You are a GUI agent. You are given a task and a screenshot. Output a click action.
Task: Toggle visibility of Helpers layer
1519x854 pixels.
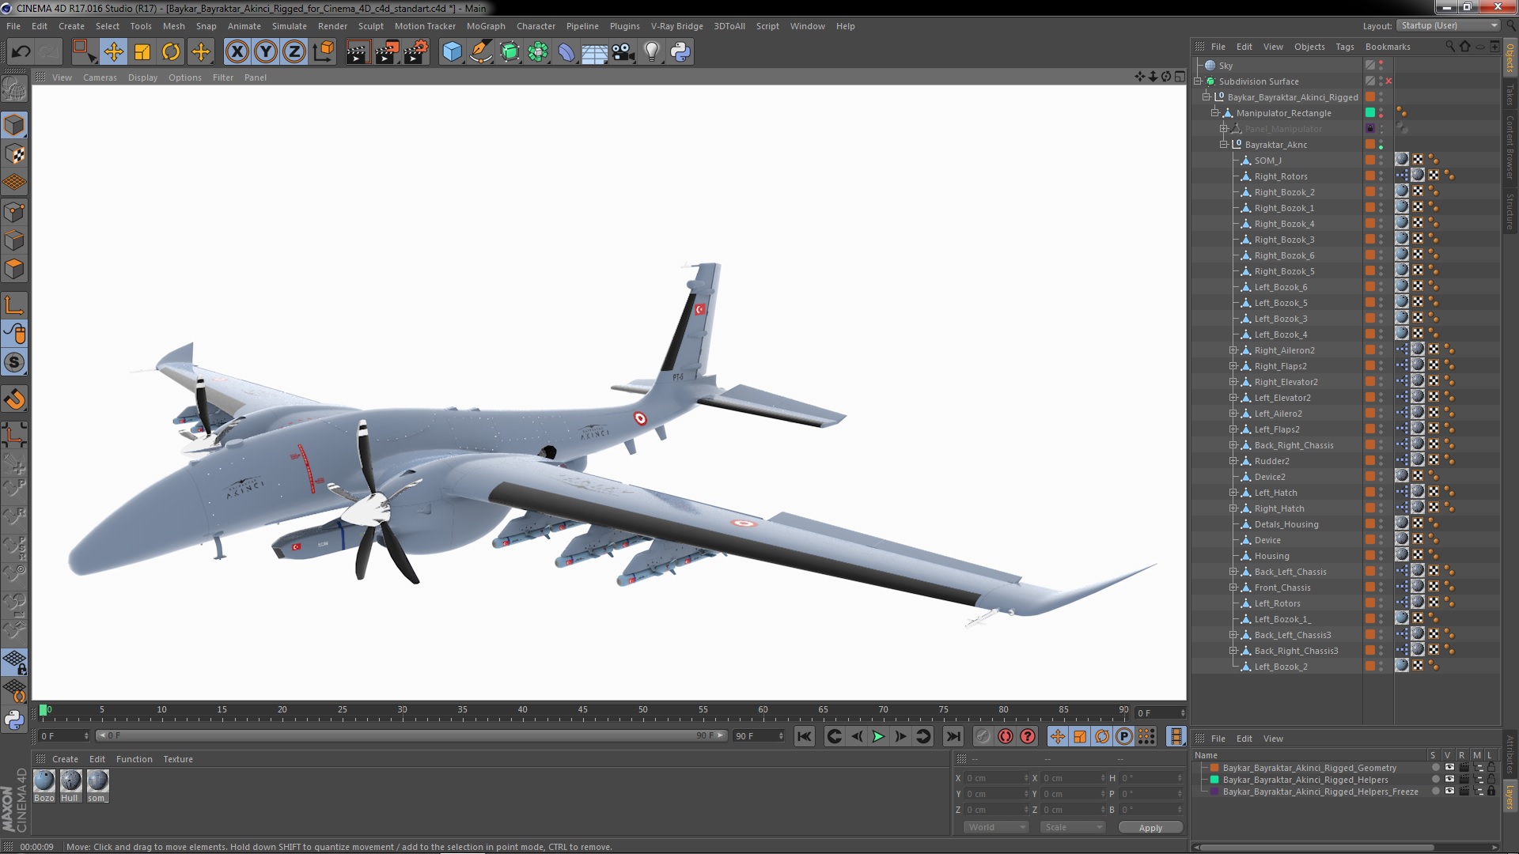point(1449,780)
